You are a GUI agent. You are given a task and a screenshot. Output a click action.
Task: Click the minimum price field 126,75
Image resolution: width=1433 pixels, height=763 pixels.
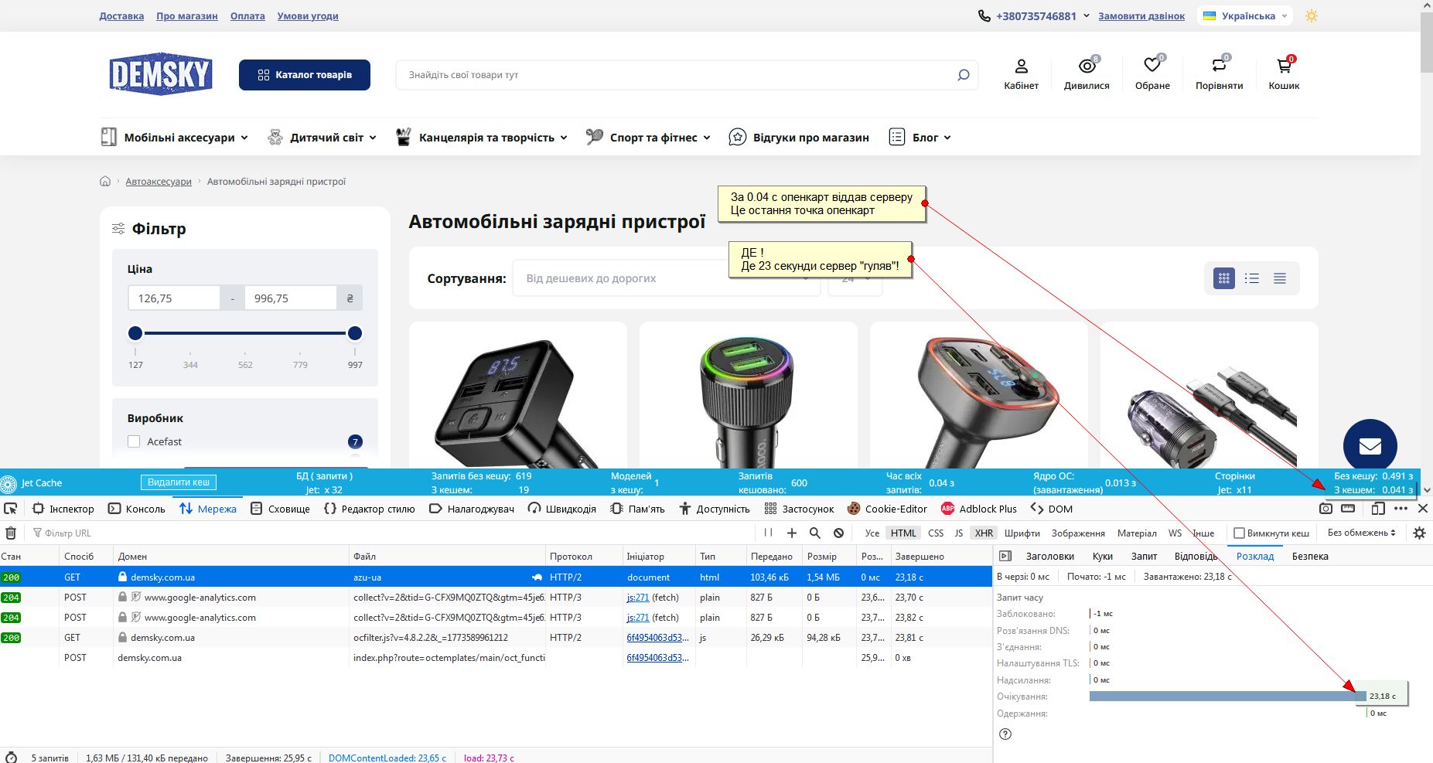(x=174, y=298)
